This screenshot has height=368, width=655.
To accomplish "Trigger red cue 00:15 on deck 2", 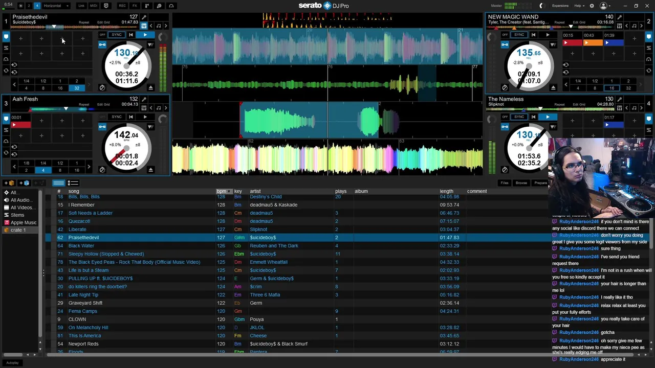I will (x=572, y=43).
